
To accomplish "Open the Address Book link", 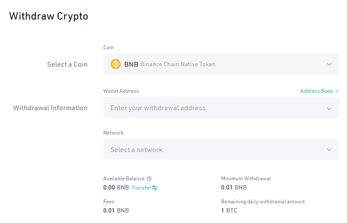I will (x=316, y=91).
